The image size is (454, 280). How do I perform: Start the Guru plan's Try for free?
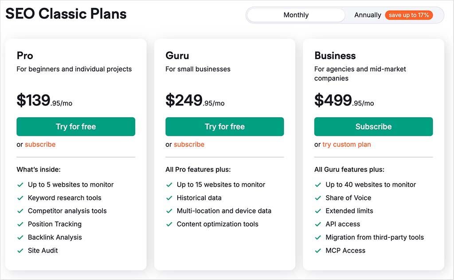click(x=225, y=126)
